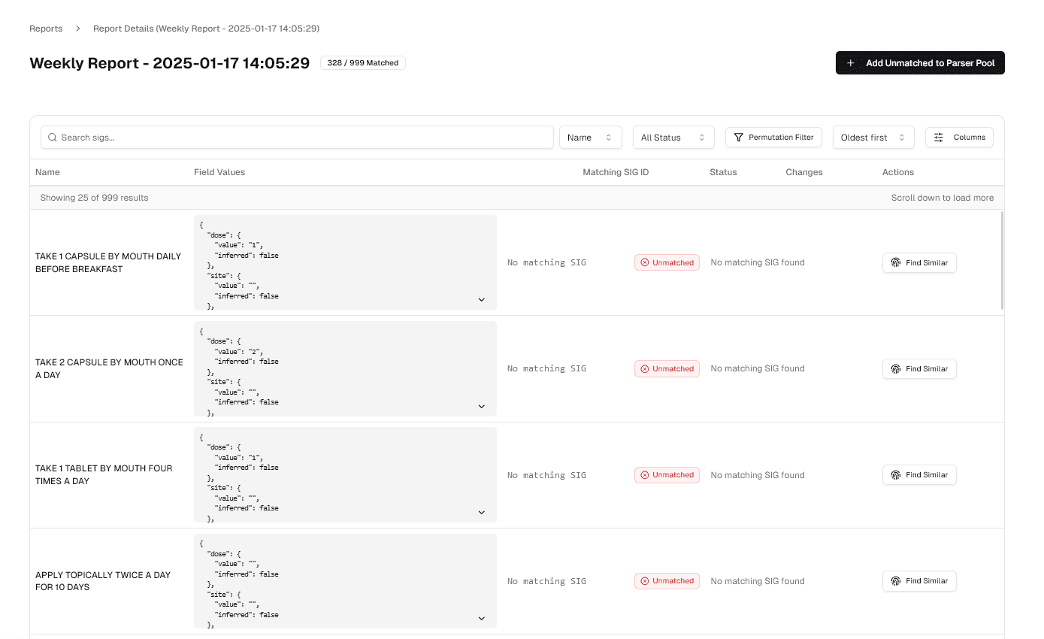1044x639 pixels.
Task: Expand the JSON for APPLY TOPICALLY TWICE A DAY
Action: (x=481, y=619)
